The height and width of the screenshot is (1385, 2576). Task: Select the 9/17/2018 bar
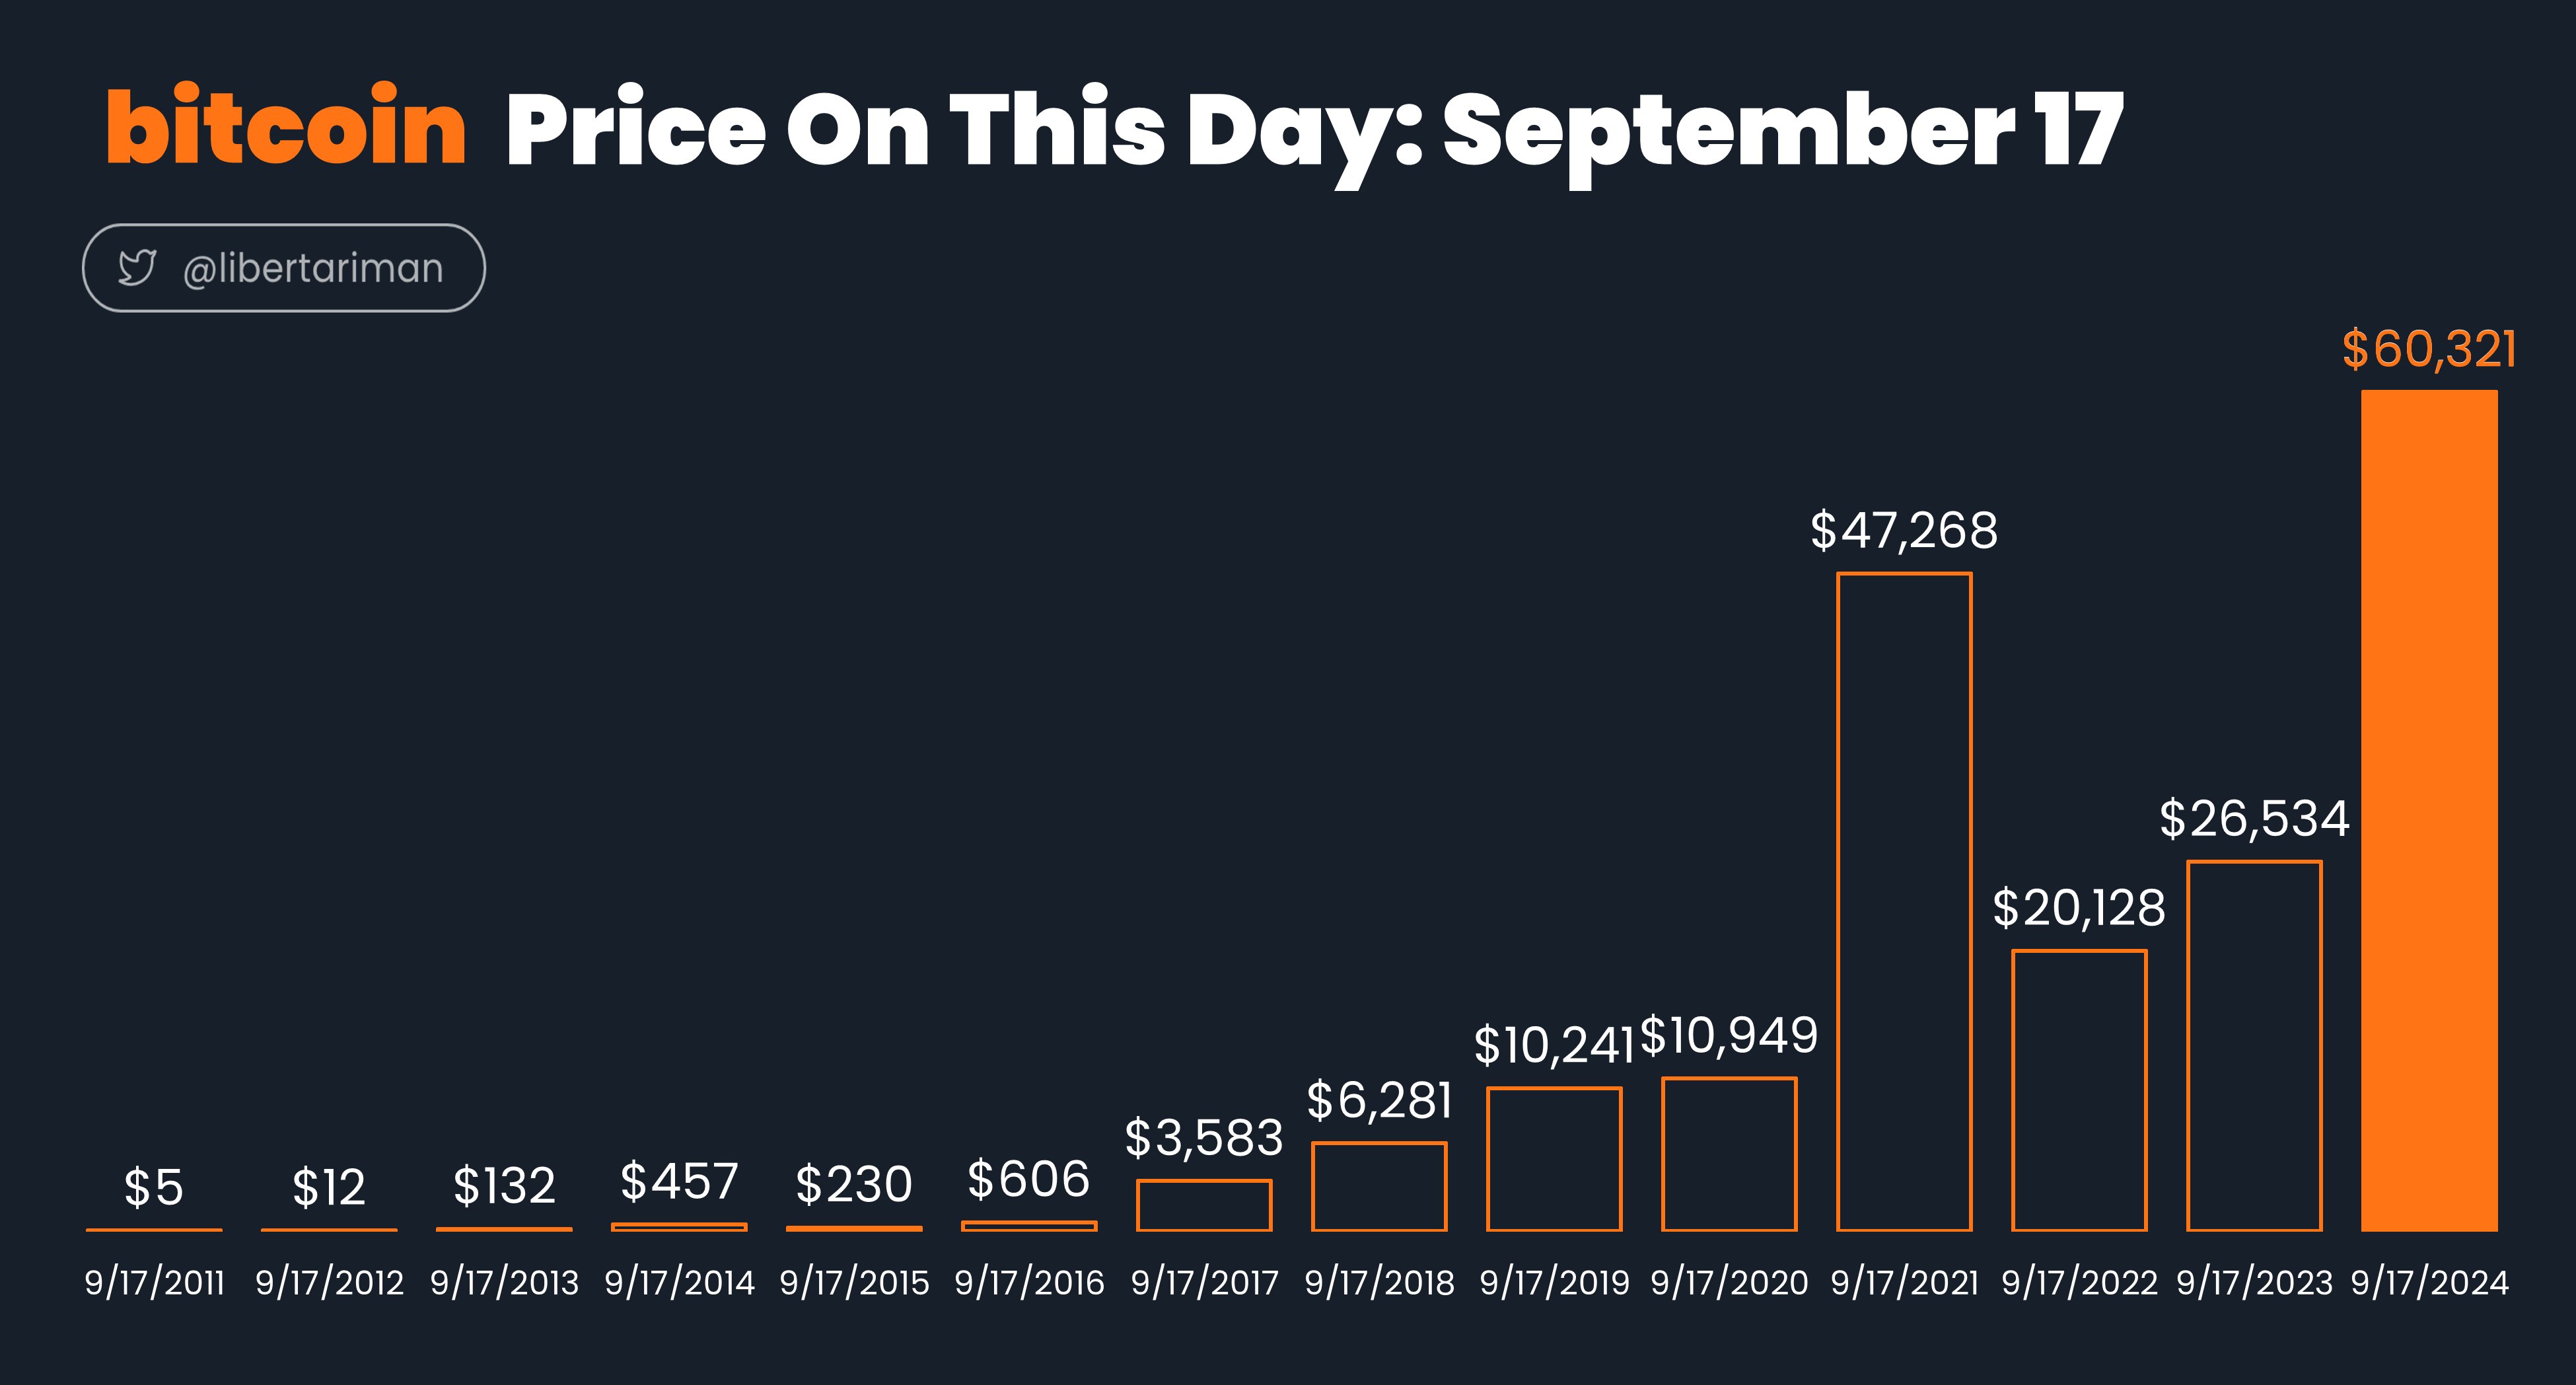pyautogui.click(x=1379, y=1187)
